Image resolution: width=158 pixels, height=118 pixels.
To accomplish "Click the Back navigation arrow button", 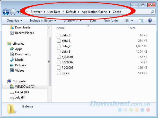I will (6, 12).
